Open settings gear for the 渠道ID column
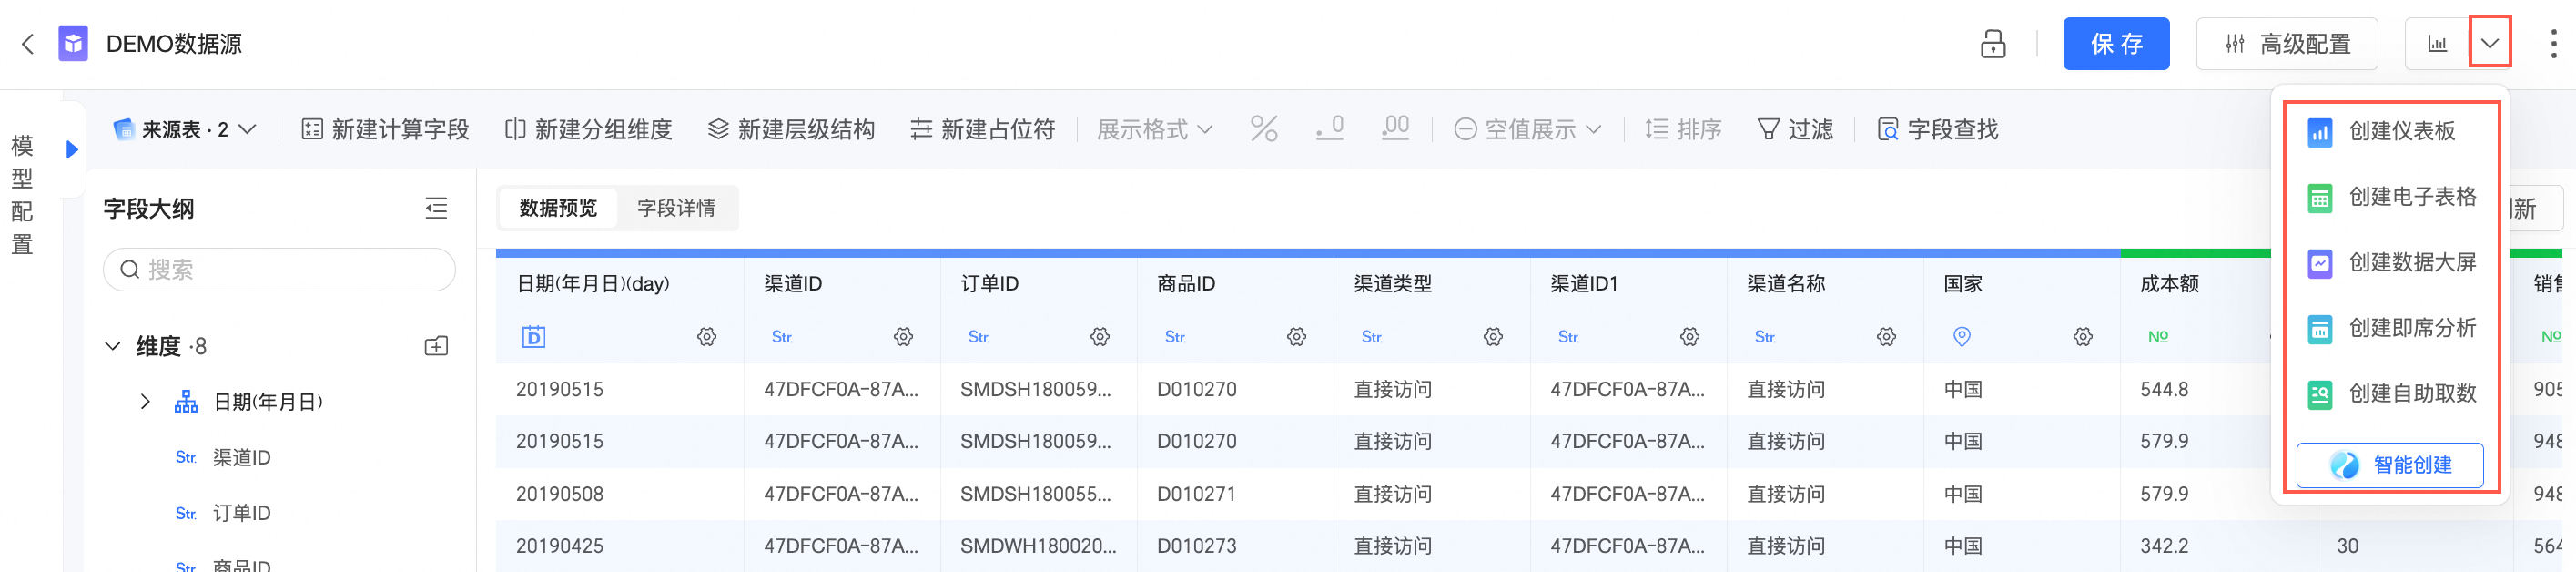Viewport: 2576px width, 572px height. (903, 338)
